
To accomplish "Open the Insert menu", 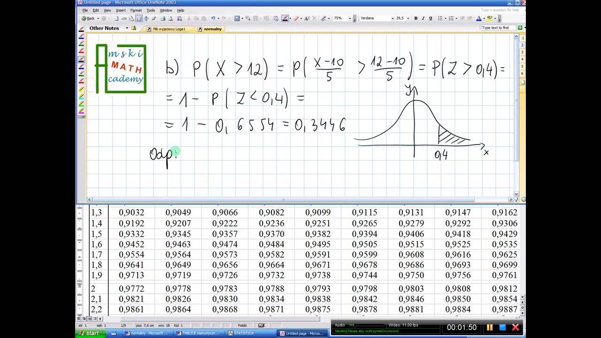I will (121, 10).
